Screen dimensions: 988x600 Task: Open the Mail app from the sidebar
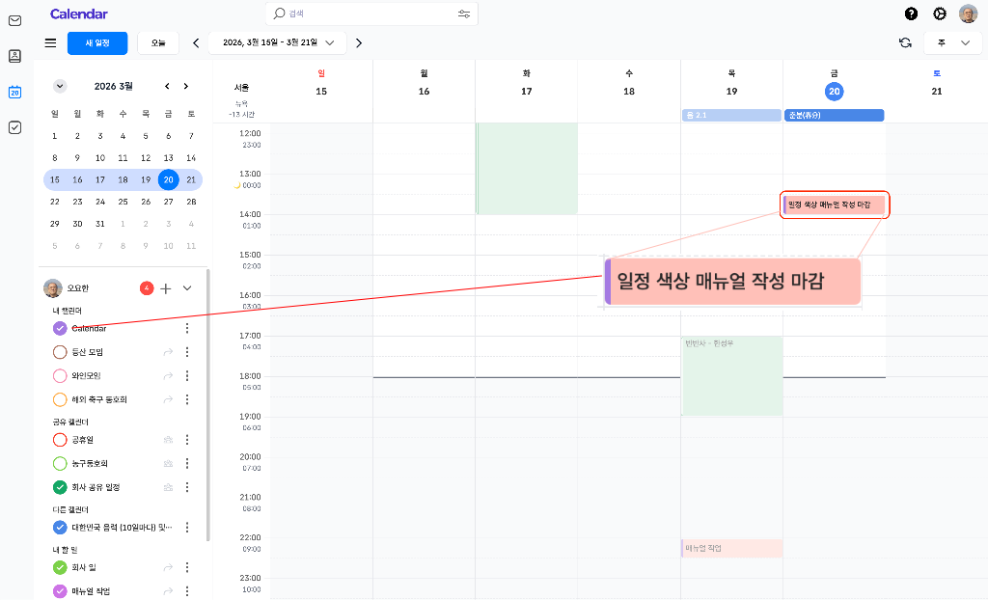(x=14, y=20)
